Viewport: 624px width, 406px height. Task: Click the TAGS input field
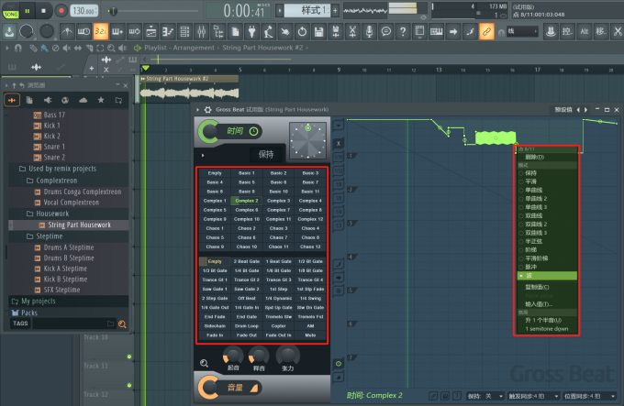[74, 324]
